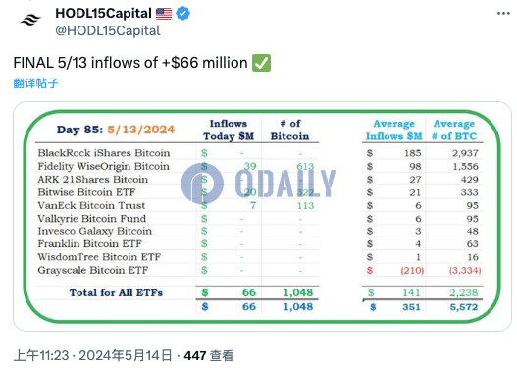
Task: Open the ETF inflows table image
Action: [x=262, y=216]
